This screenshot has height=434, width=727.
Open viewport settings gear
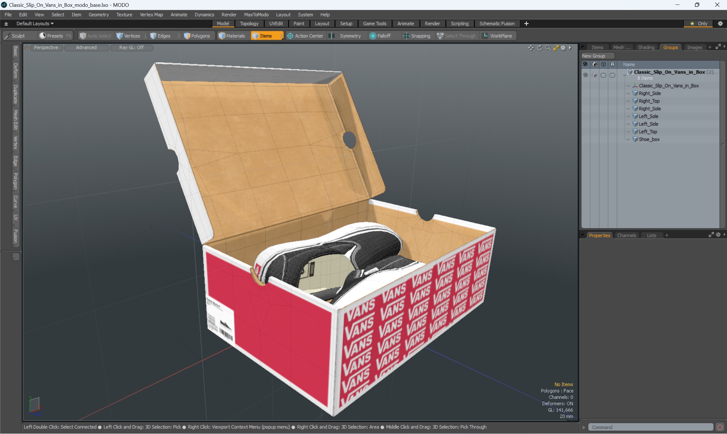(563, 48)
